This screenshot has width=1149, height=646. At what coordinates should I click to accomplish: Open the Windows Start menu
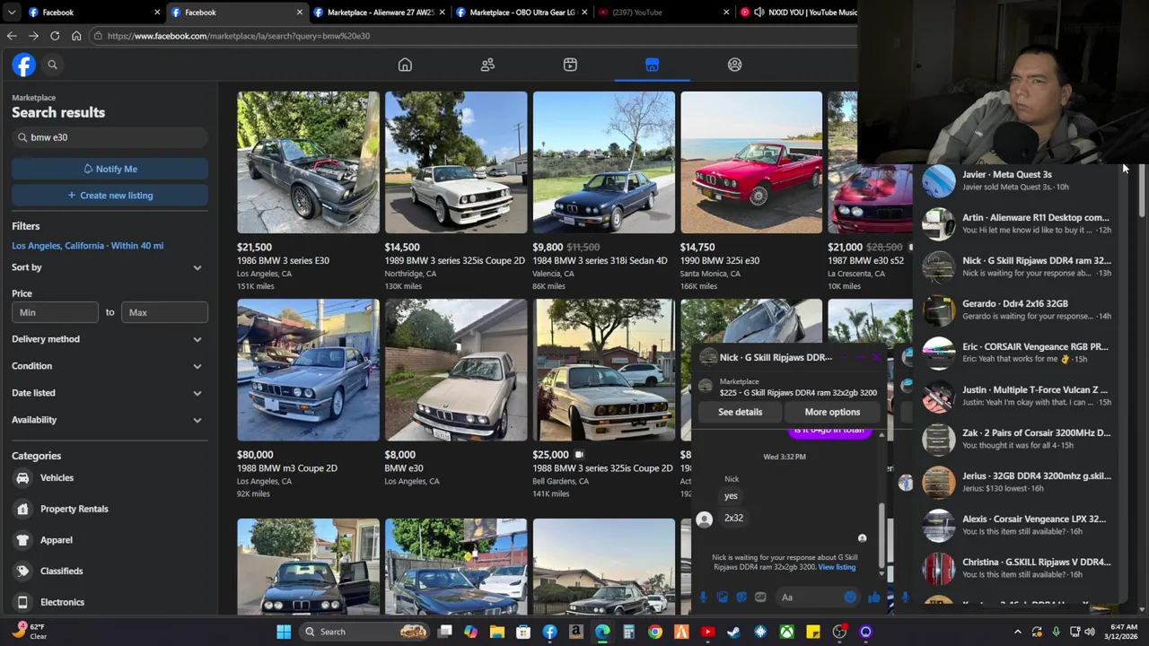[x=284, y=632]
